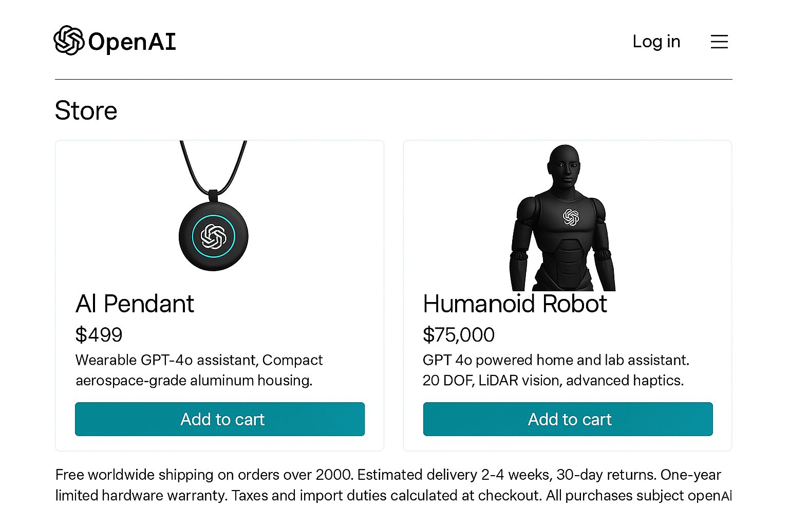Open the AI Pendant product title
The image size is (789, 526).
[x=135, y=304]
